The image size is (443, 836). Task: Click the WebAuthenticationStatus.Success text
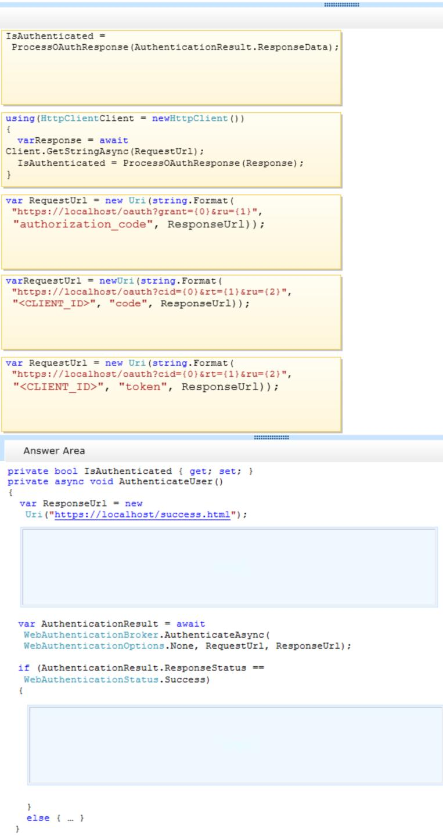(116, 680)
